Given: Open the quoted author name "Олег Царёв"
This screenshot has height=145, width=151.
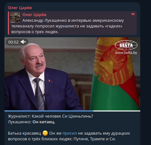Looking at the screenshot, I should click(34, 15).
